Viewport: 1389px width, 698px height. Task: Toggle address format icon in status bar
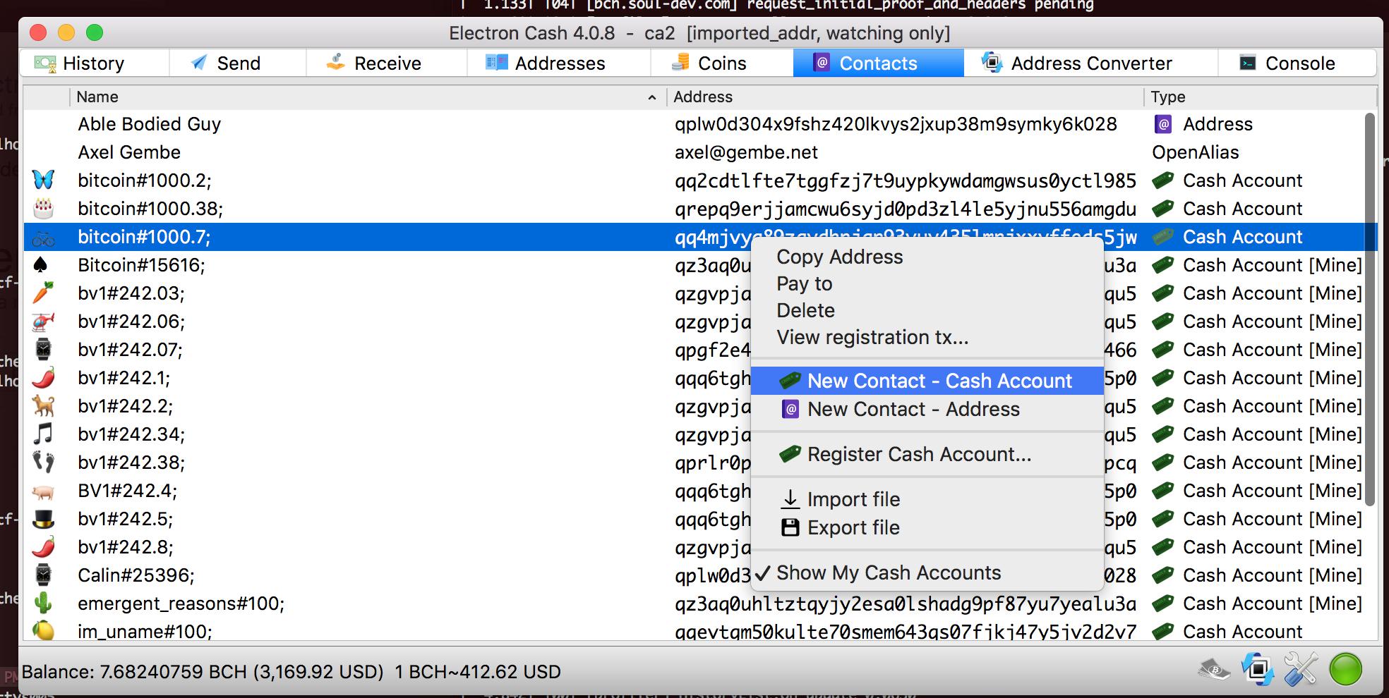click(x=1258, y=669)
